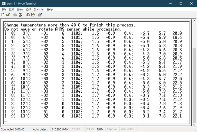Click the -0 value in last row
This screenshot has height=132, width=197.
pyautogui.click(x=62, y=116)
